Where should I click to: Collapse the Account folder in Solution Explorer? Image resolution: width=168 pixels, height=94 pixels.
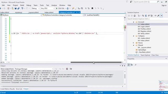pyautogui.click(x=134, y=22)
